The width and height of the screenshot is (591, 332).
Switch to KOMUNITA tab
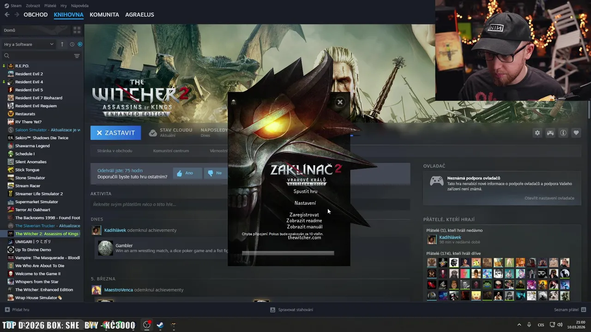[x=104, y=15]
